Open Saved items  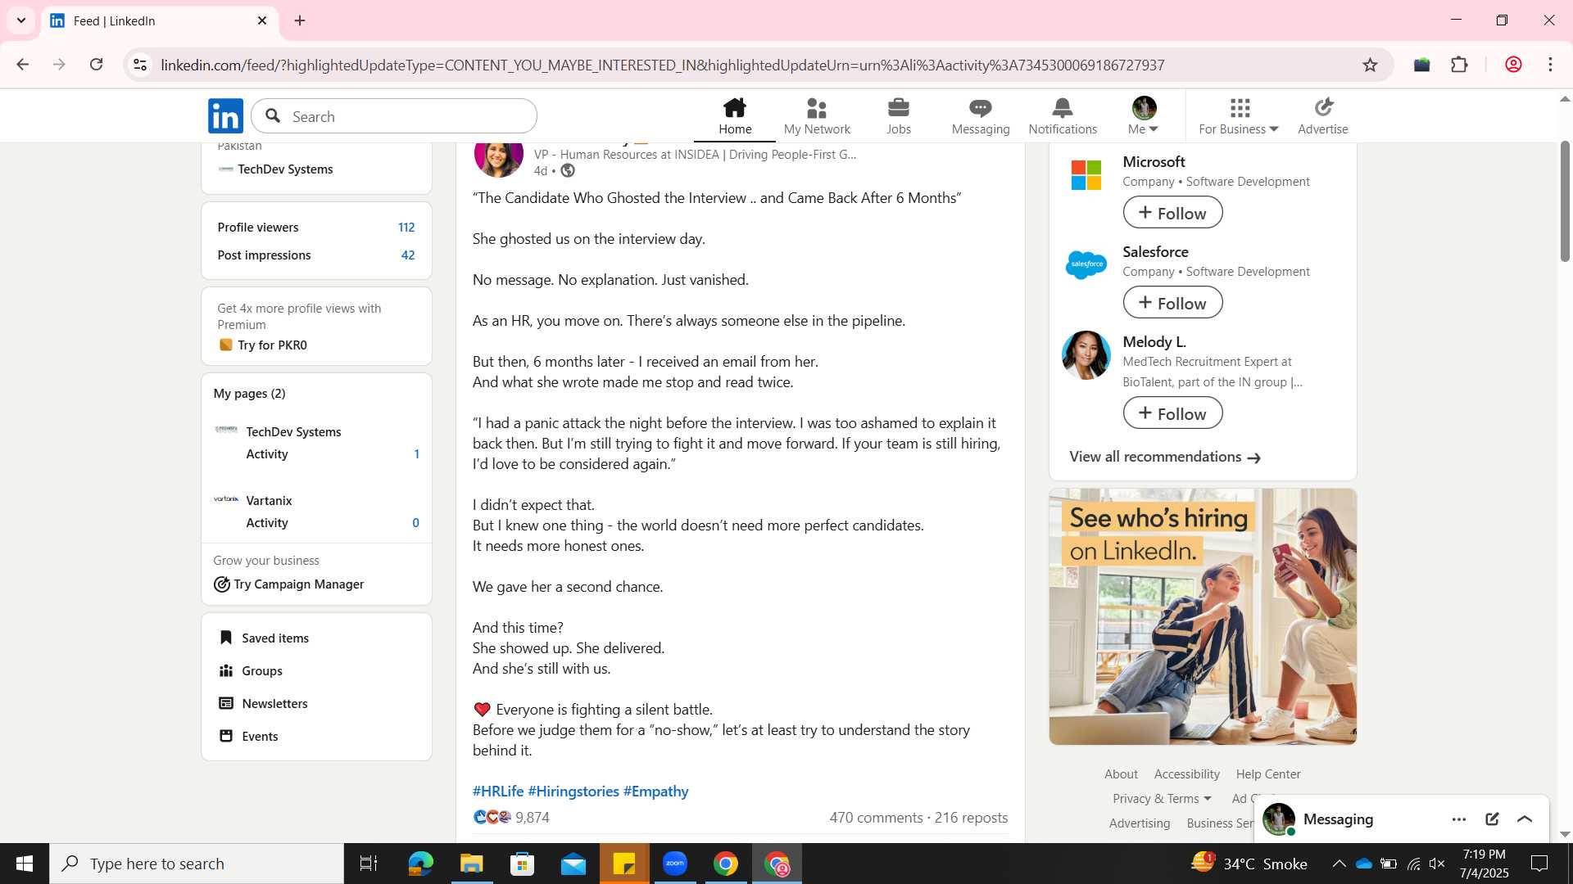tap(264, 638)
